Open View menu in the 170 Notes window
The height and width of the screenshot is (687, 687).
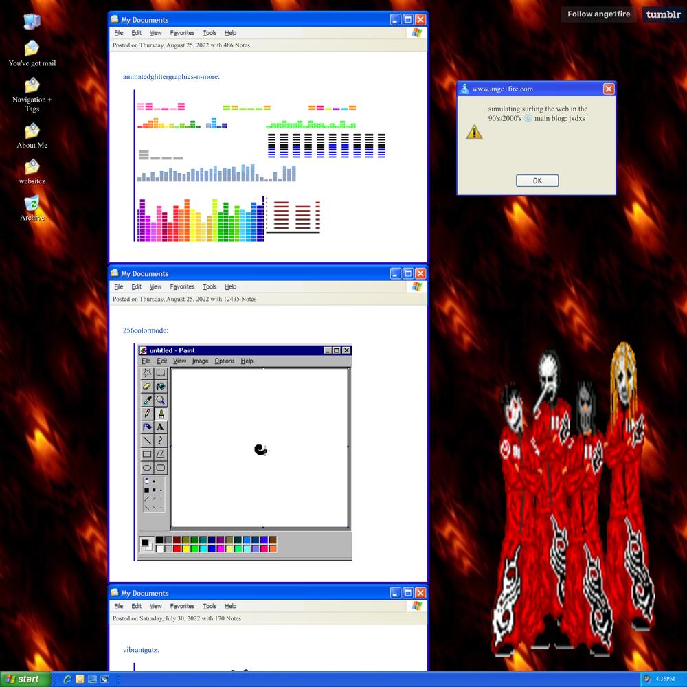pos(155,607)
